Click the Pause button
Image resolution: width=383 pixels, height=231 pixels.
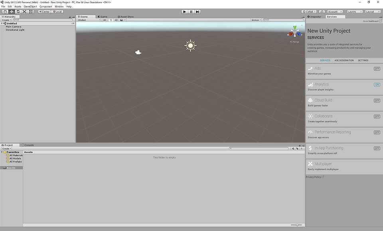[191, 12]
